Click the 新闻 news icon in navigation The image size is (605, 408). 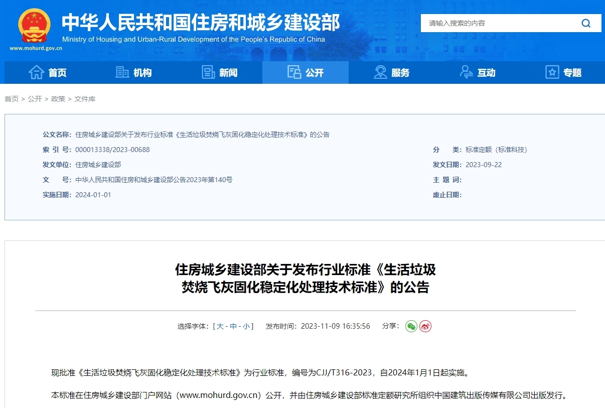(x=208, y=72)
